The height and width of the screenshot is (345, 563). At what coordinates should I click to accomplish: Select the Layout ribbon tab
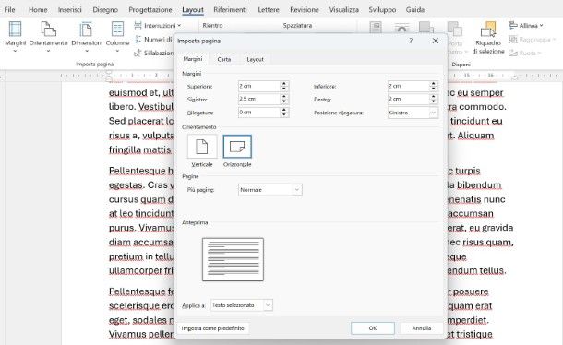click(193, 10)
